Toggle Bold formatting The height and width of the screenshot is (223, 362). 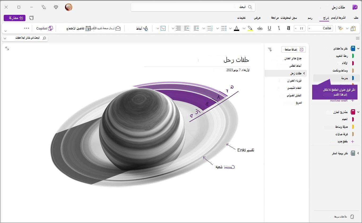(x=289, y=28)
